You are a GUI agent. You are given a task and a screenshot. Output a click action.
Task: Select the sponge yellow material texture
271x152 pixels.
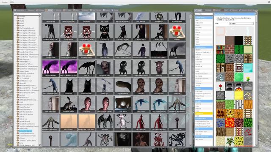point(239,141)
